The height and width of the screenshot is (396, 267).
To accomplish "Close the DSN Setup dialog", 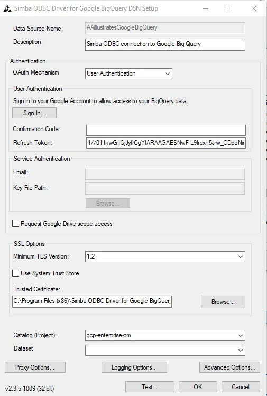I will coord(254,8).
